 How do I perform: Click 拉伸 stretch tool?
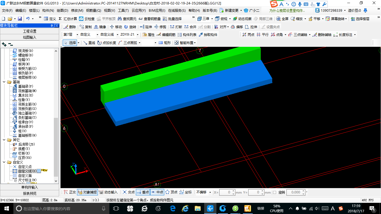251,27
